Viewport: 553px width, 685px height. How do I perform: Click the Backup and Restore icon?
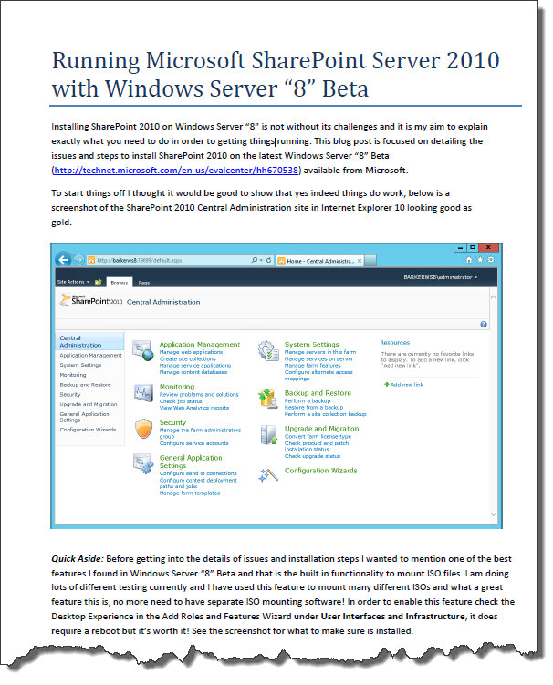pyautogui.click(x=268, y=398)
